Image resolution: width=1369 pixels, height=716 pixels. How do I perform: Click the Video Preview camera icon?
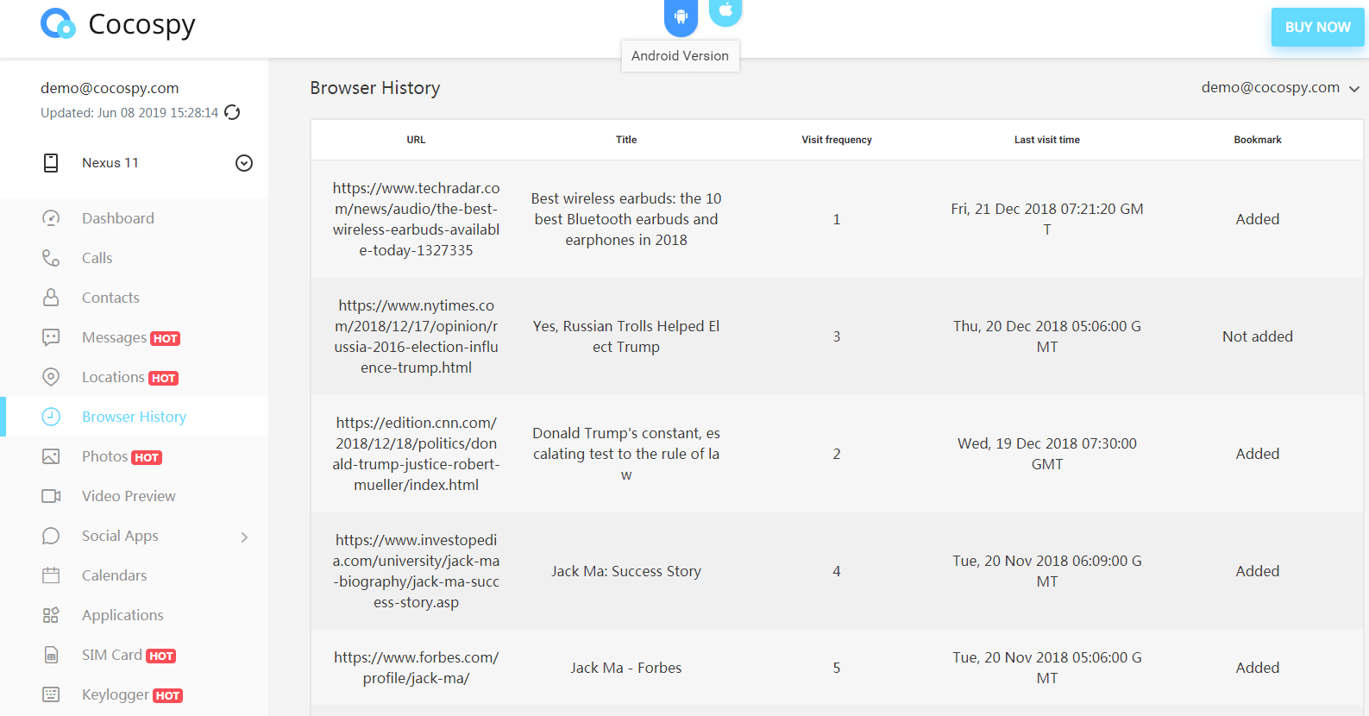click(x=51, y=496)
